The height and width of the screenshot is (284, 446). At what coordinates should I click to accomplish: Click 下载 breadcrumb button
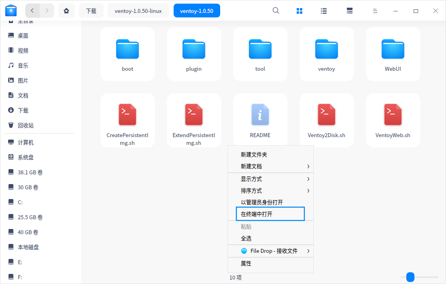click(x=91, y=11)
